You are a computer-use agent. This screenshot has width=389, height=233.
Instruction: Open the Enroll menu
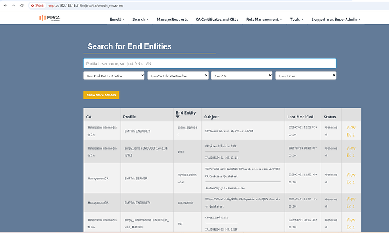[117, 20]
